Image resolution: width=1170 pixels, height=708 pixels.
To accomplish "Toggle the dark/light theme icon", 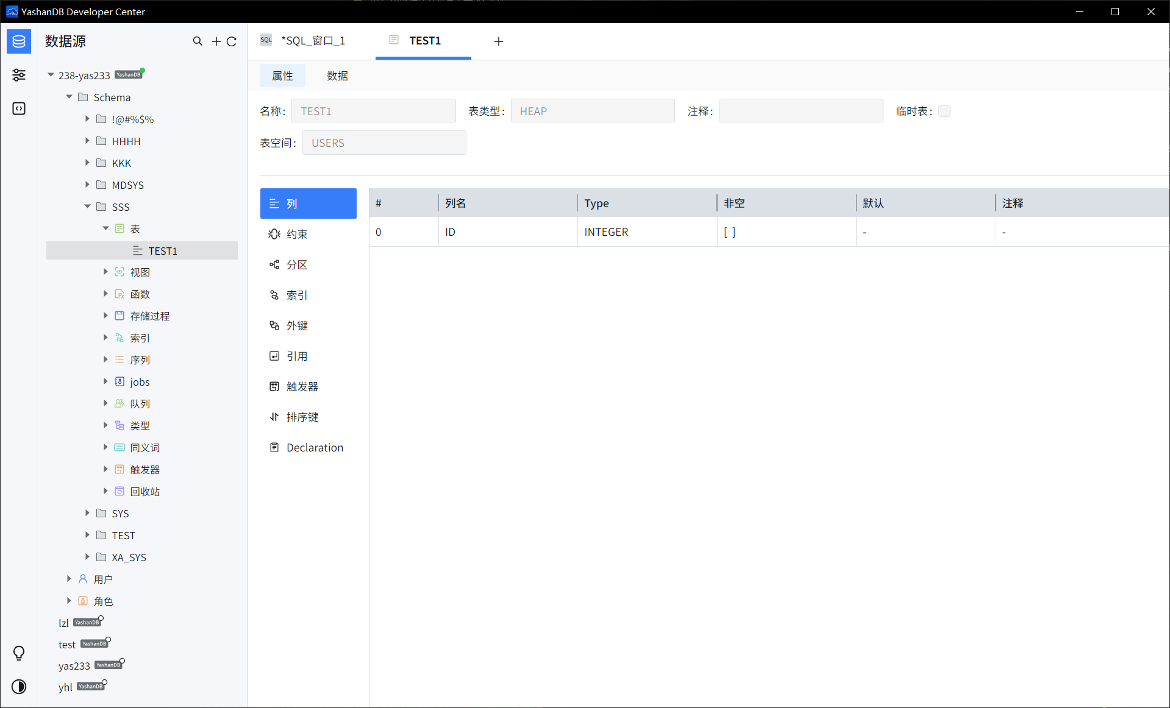I will pos(19,687).
